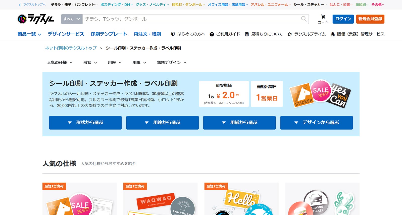Open the WAQWAQ label product thumbnail
This screenshot has height=215, width=402.
pos(160,199)
